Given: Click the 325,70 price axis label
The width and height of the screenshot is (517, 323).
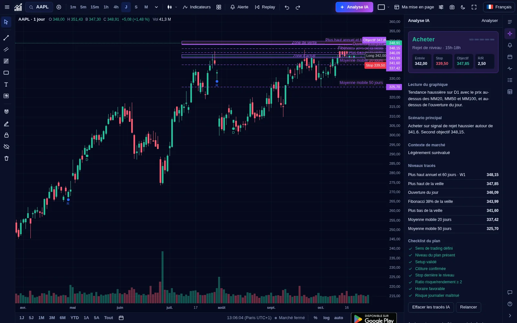Looking at the screenshot, I should [x=394, y=87].
